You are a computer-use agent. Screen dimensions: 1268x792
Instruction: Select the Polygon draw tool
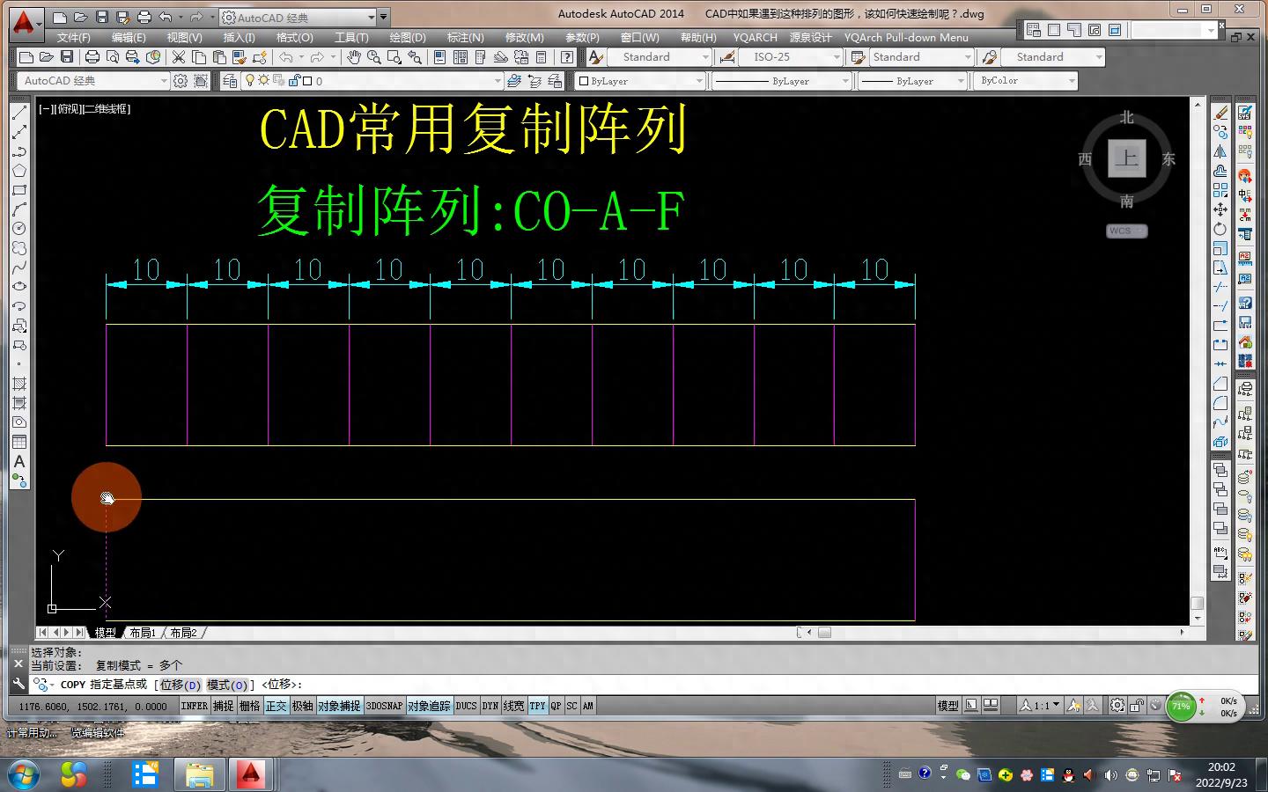[x=18, y=171]
